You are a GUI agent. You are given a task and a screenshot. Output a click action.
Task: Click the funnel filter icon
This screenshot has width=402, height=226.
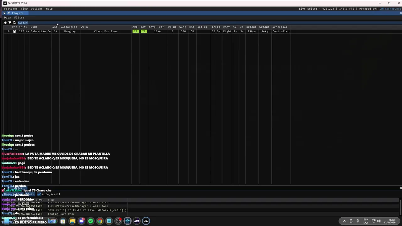pos(10,23)
